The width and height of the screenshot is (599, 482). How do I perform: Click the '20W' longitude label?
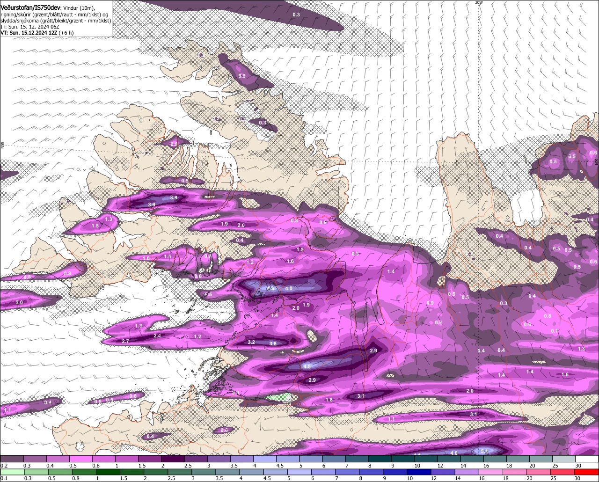[478, 2]
